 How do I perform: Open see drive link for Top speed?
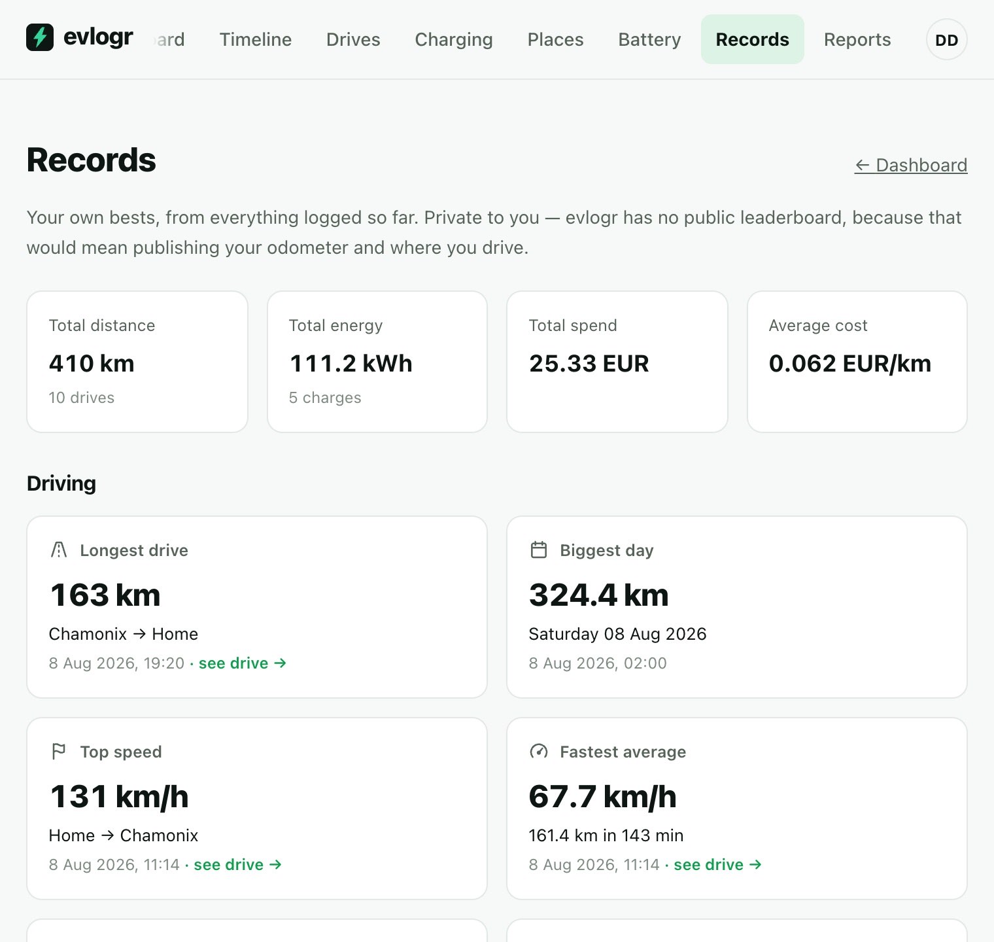pos(238,864)
